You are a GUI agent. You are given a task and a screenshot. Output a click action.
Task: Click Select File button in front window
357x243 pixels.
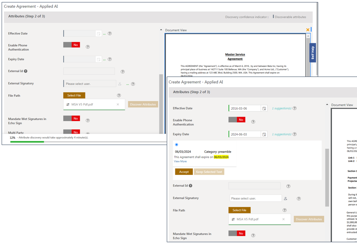pos(239,210)
